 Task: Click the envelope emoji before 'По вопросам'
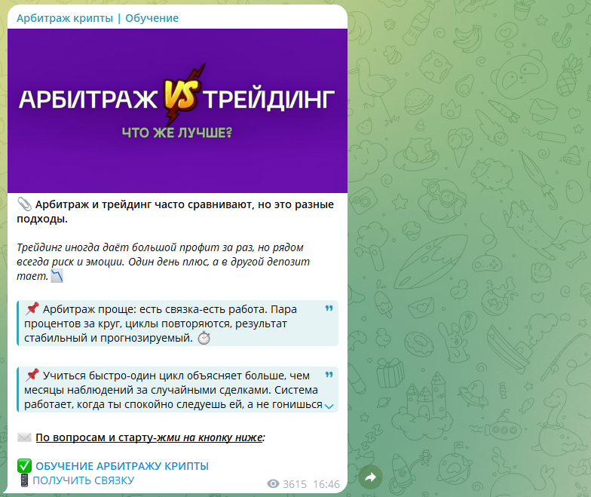coord(24,437)
